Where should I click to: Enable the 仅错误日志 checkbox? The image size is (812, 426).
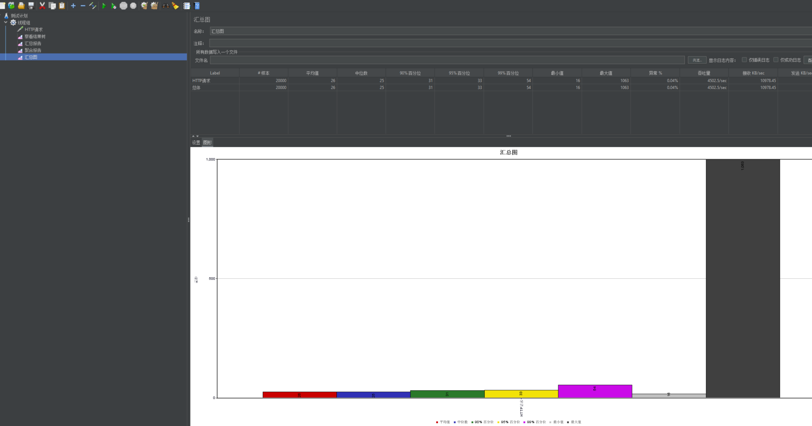point(744,60)
